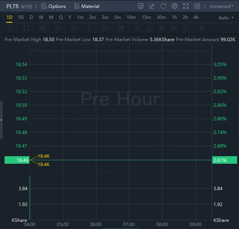This screenshot has height=229, width=239.
Task: Switch to the 5D timeframe tab
Action: [21, 17]
